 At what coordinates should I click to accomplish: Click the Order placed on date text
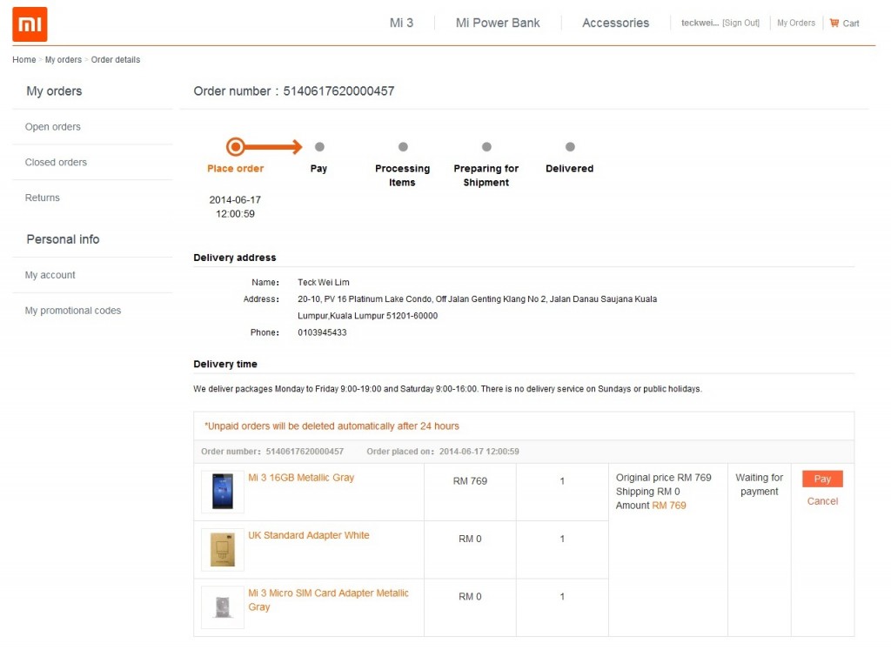(x=443, y=452)
